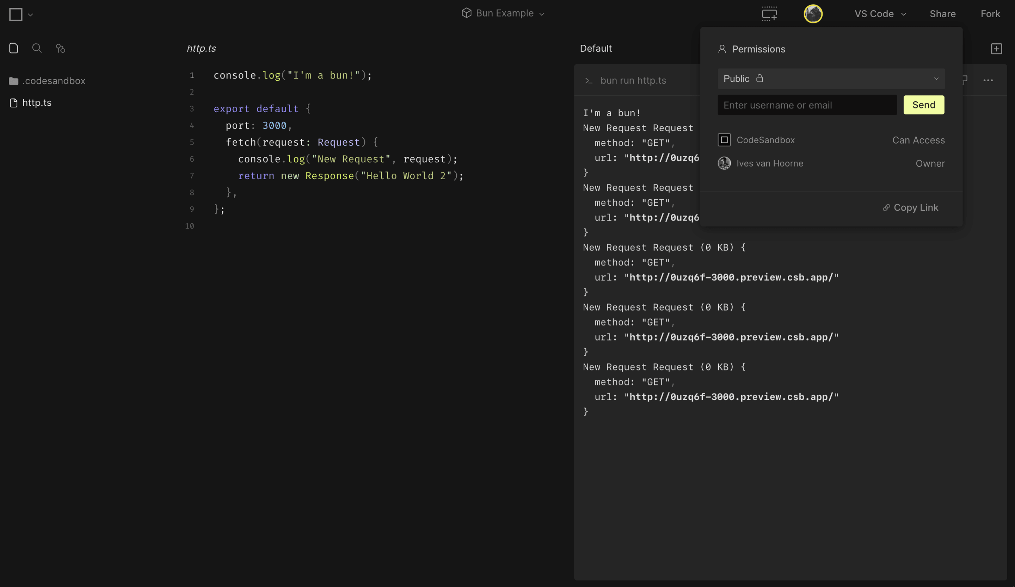Switch to the http.ts editor tab

click(201, 48)
